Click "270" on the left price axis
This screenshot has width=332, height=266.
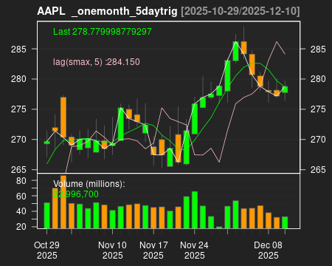(x=18, y=140)
